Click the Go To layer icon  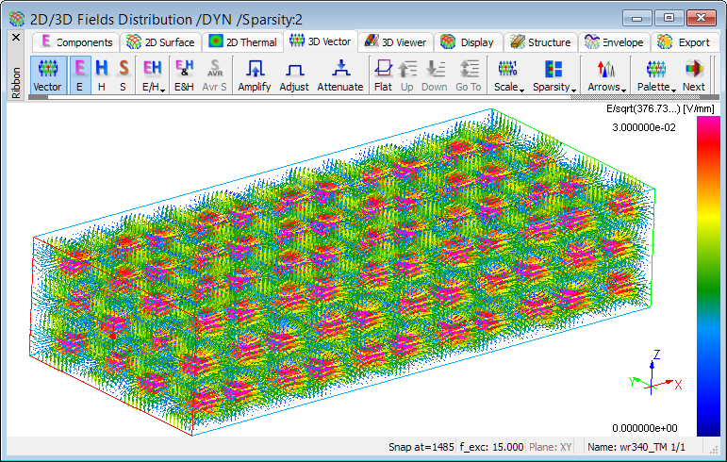pyautogui.click(x=468, y=75)
